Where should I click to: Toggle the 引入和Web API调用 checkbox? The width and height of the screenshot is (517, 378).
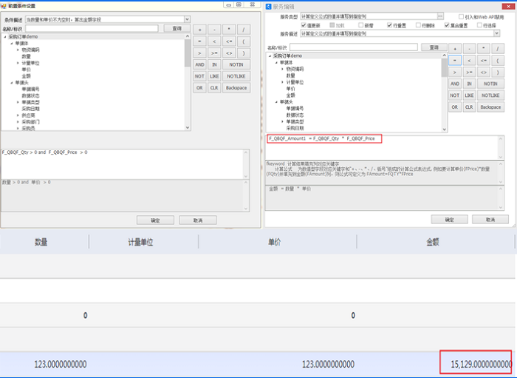[462, 16]
